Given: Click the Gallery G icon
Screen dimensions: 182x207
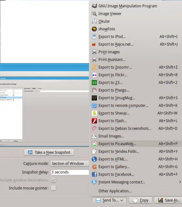Looking at the screenshot, I should pos(94,167).
